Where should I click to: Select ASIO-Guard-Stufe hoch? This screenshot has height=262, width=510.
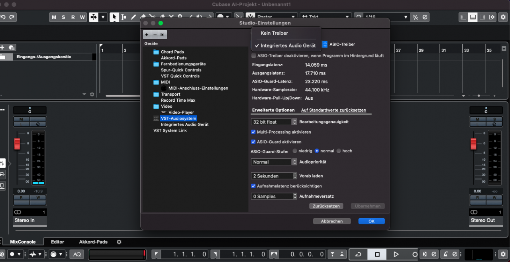339,151
